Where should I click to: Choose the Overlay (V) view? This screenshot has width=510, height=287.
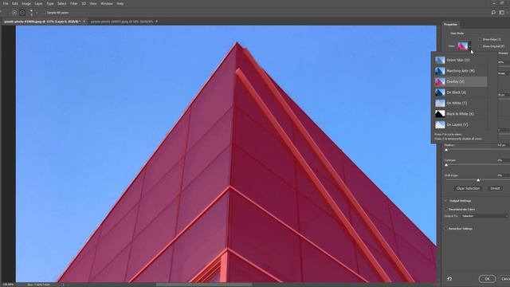coord(461,81)
